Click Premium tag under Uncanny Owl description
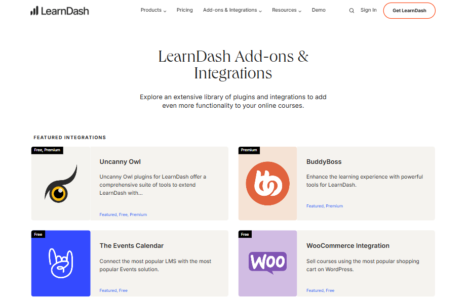 pos(138,214)
